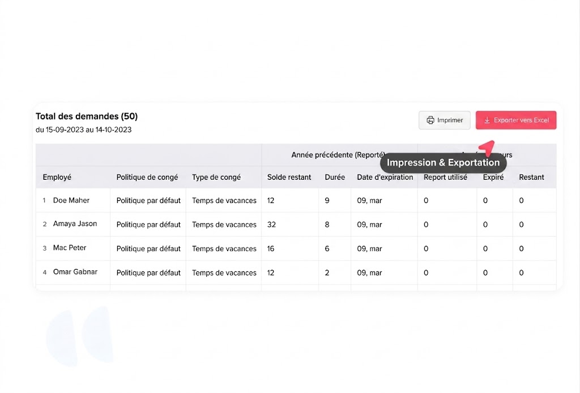Select the Restant column header
580x393 pixels.
[531, 177]
